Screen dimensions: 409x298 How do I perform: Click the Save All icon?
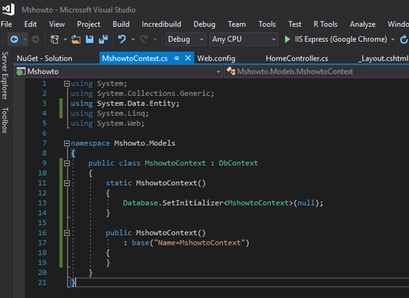pyautogui.click(x=103, y=39)
